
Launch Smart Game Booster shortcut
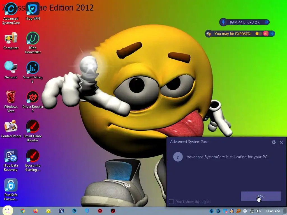pos(33,131)
